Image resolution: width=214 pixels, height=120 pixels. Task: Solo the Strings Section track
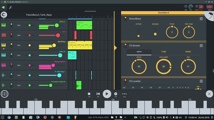click(19, 65)
